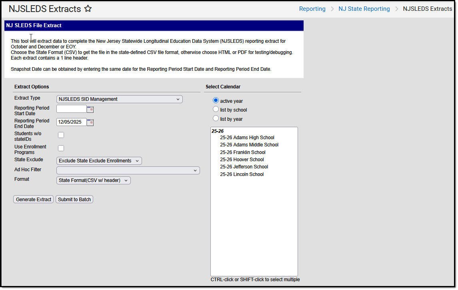This screenshot has height=290, width=458.
Task: Select 25-26 Adams High School in calendar list
Action: click(247, 137)
